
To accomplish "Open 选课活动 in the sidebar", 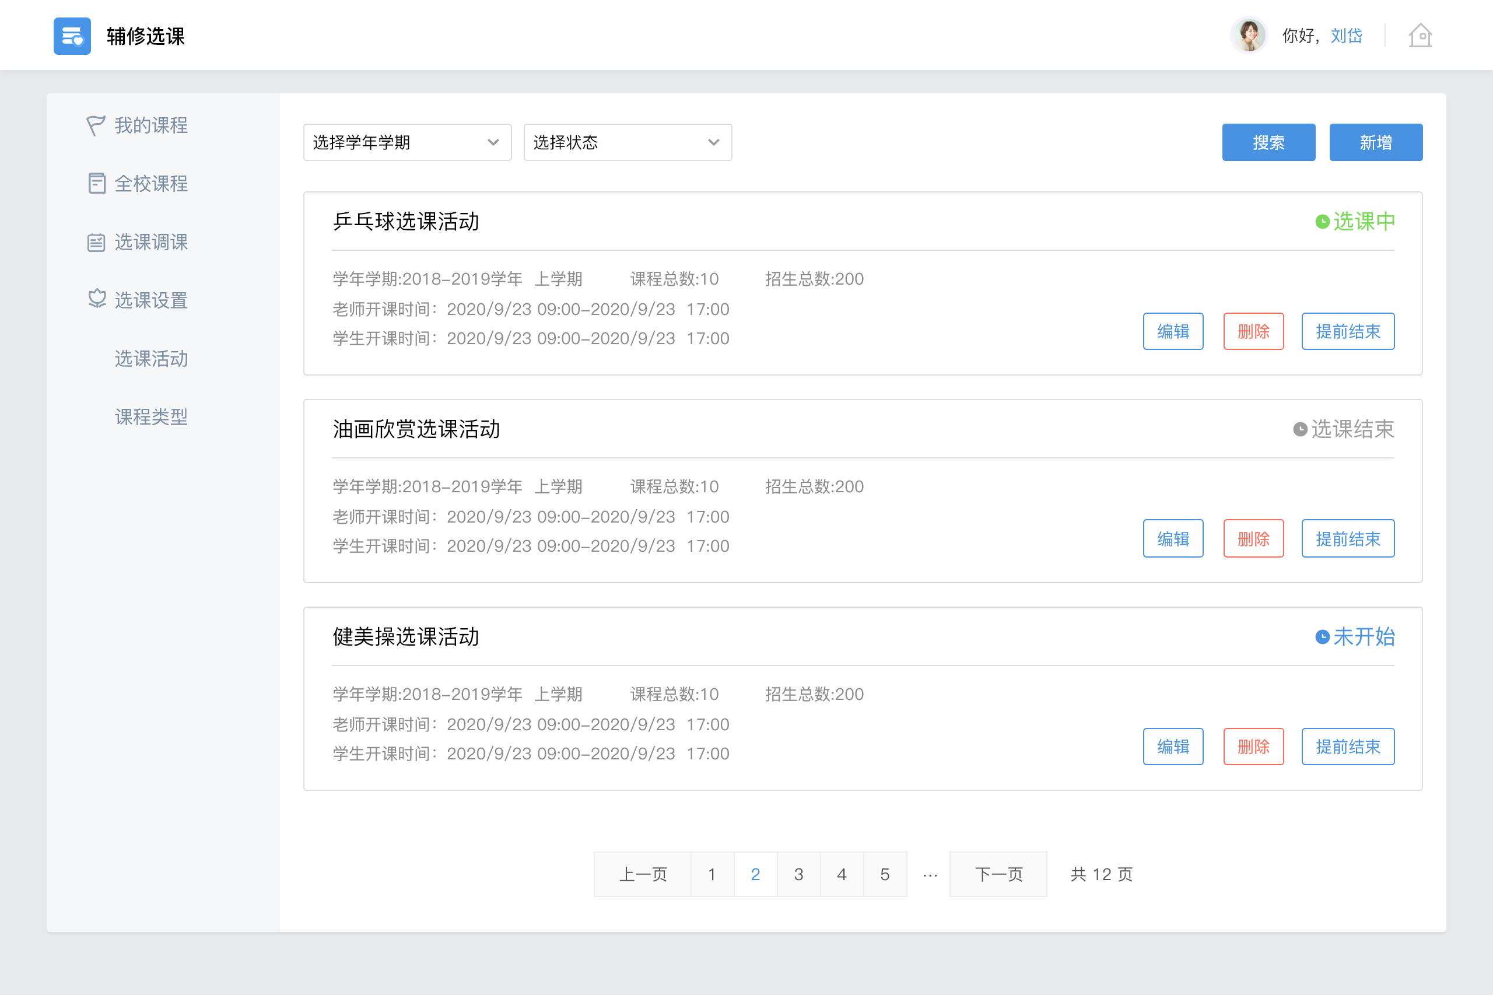I will pyautogui.click(x=151, y=359).
